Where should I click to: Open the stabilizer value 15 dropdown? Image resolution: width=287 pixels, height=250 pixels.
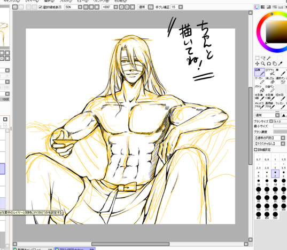[181, 7]
